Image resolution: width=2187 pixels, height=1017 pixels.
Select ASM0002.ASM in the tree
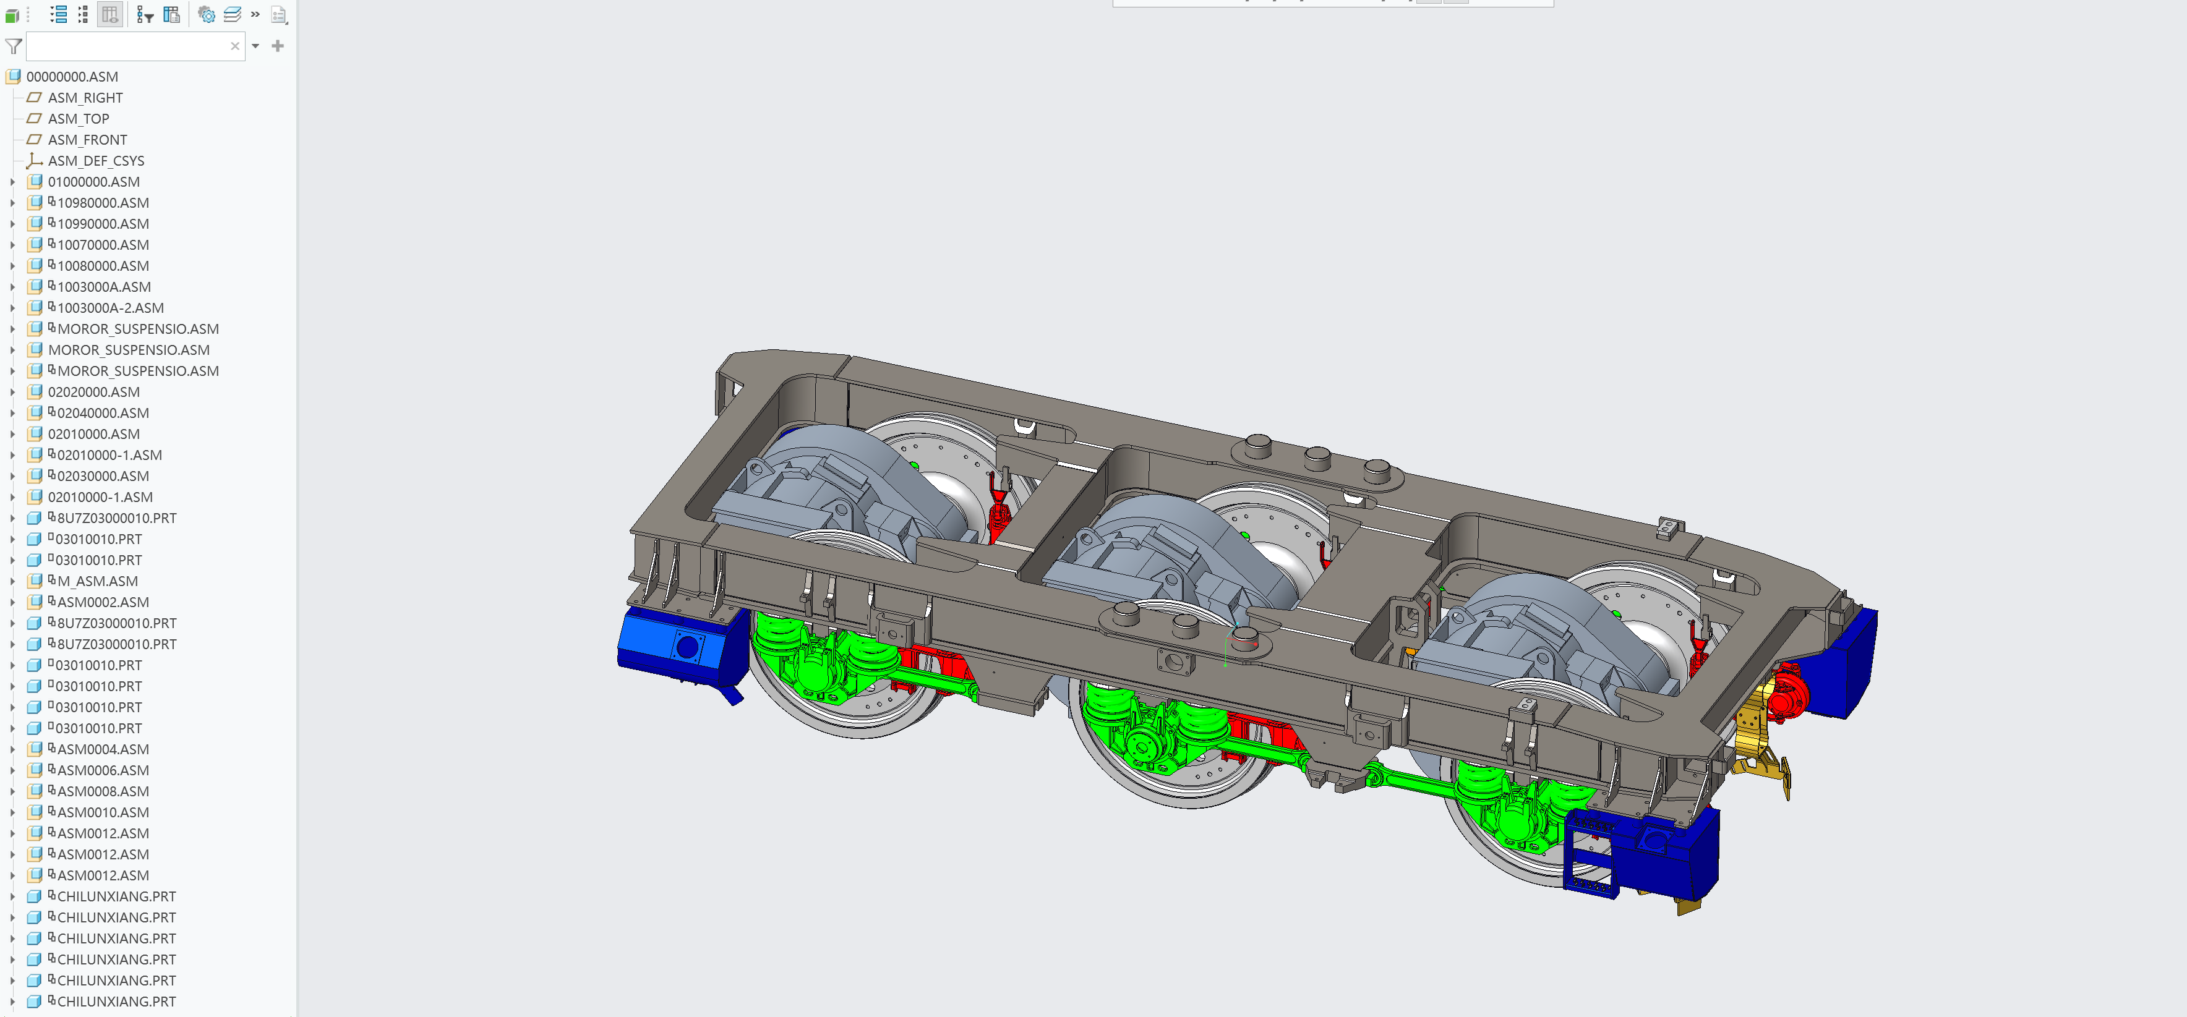pyautogui.click(x=103, y=602)
